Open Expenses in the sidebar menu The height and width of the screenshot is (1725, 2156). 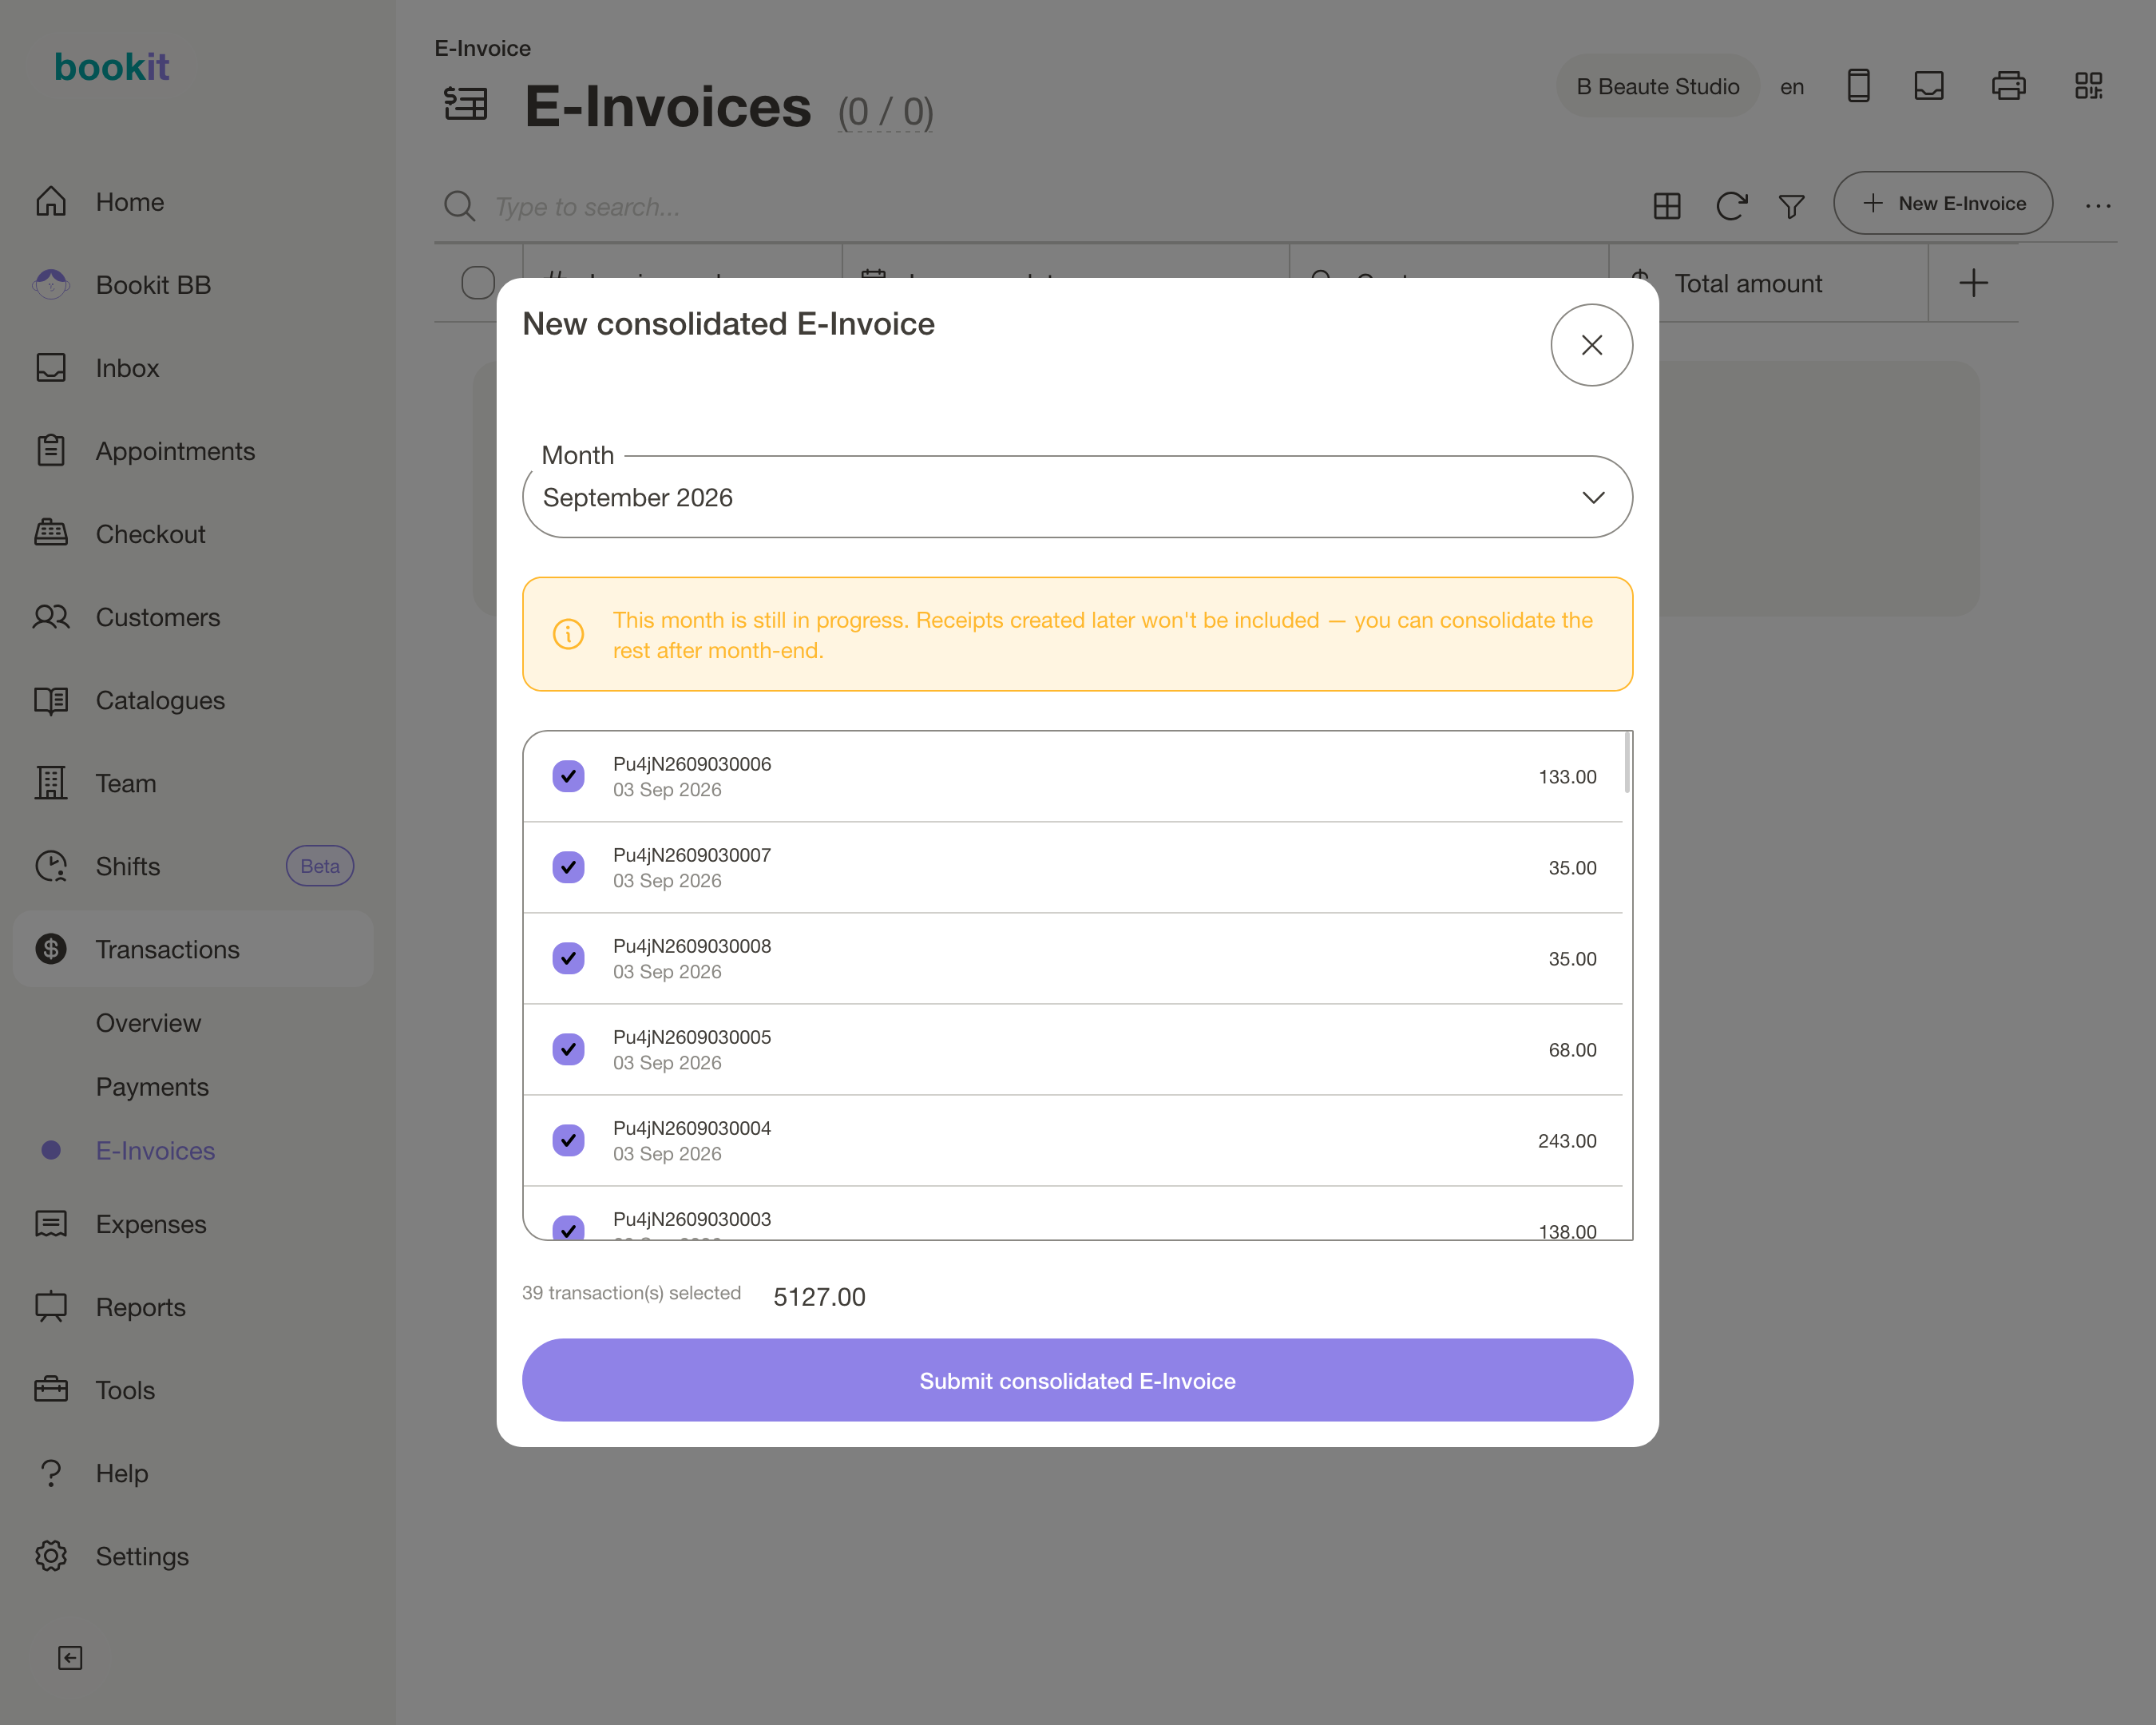(151, 1224)
